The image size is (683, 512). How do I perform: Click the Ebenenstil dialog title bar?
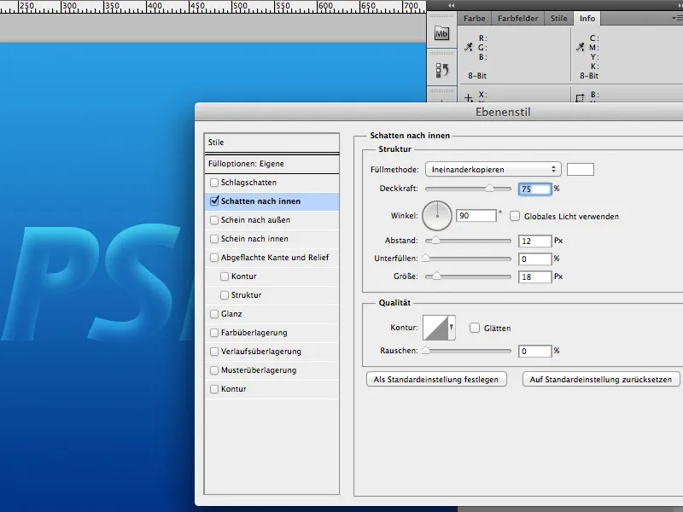439,112
